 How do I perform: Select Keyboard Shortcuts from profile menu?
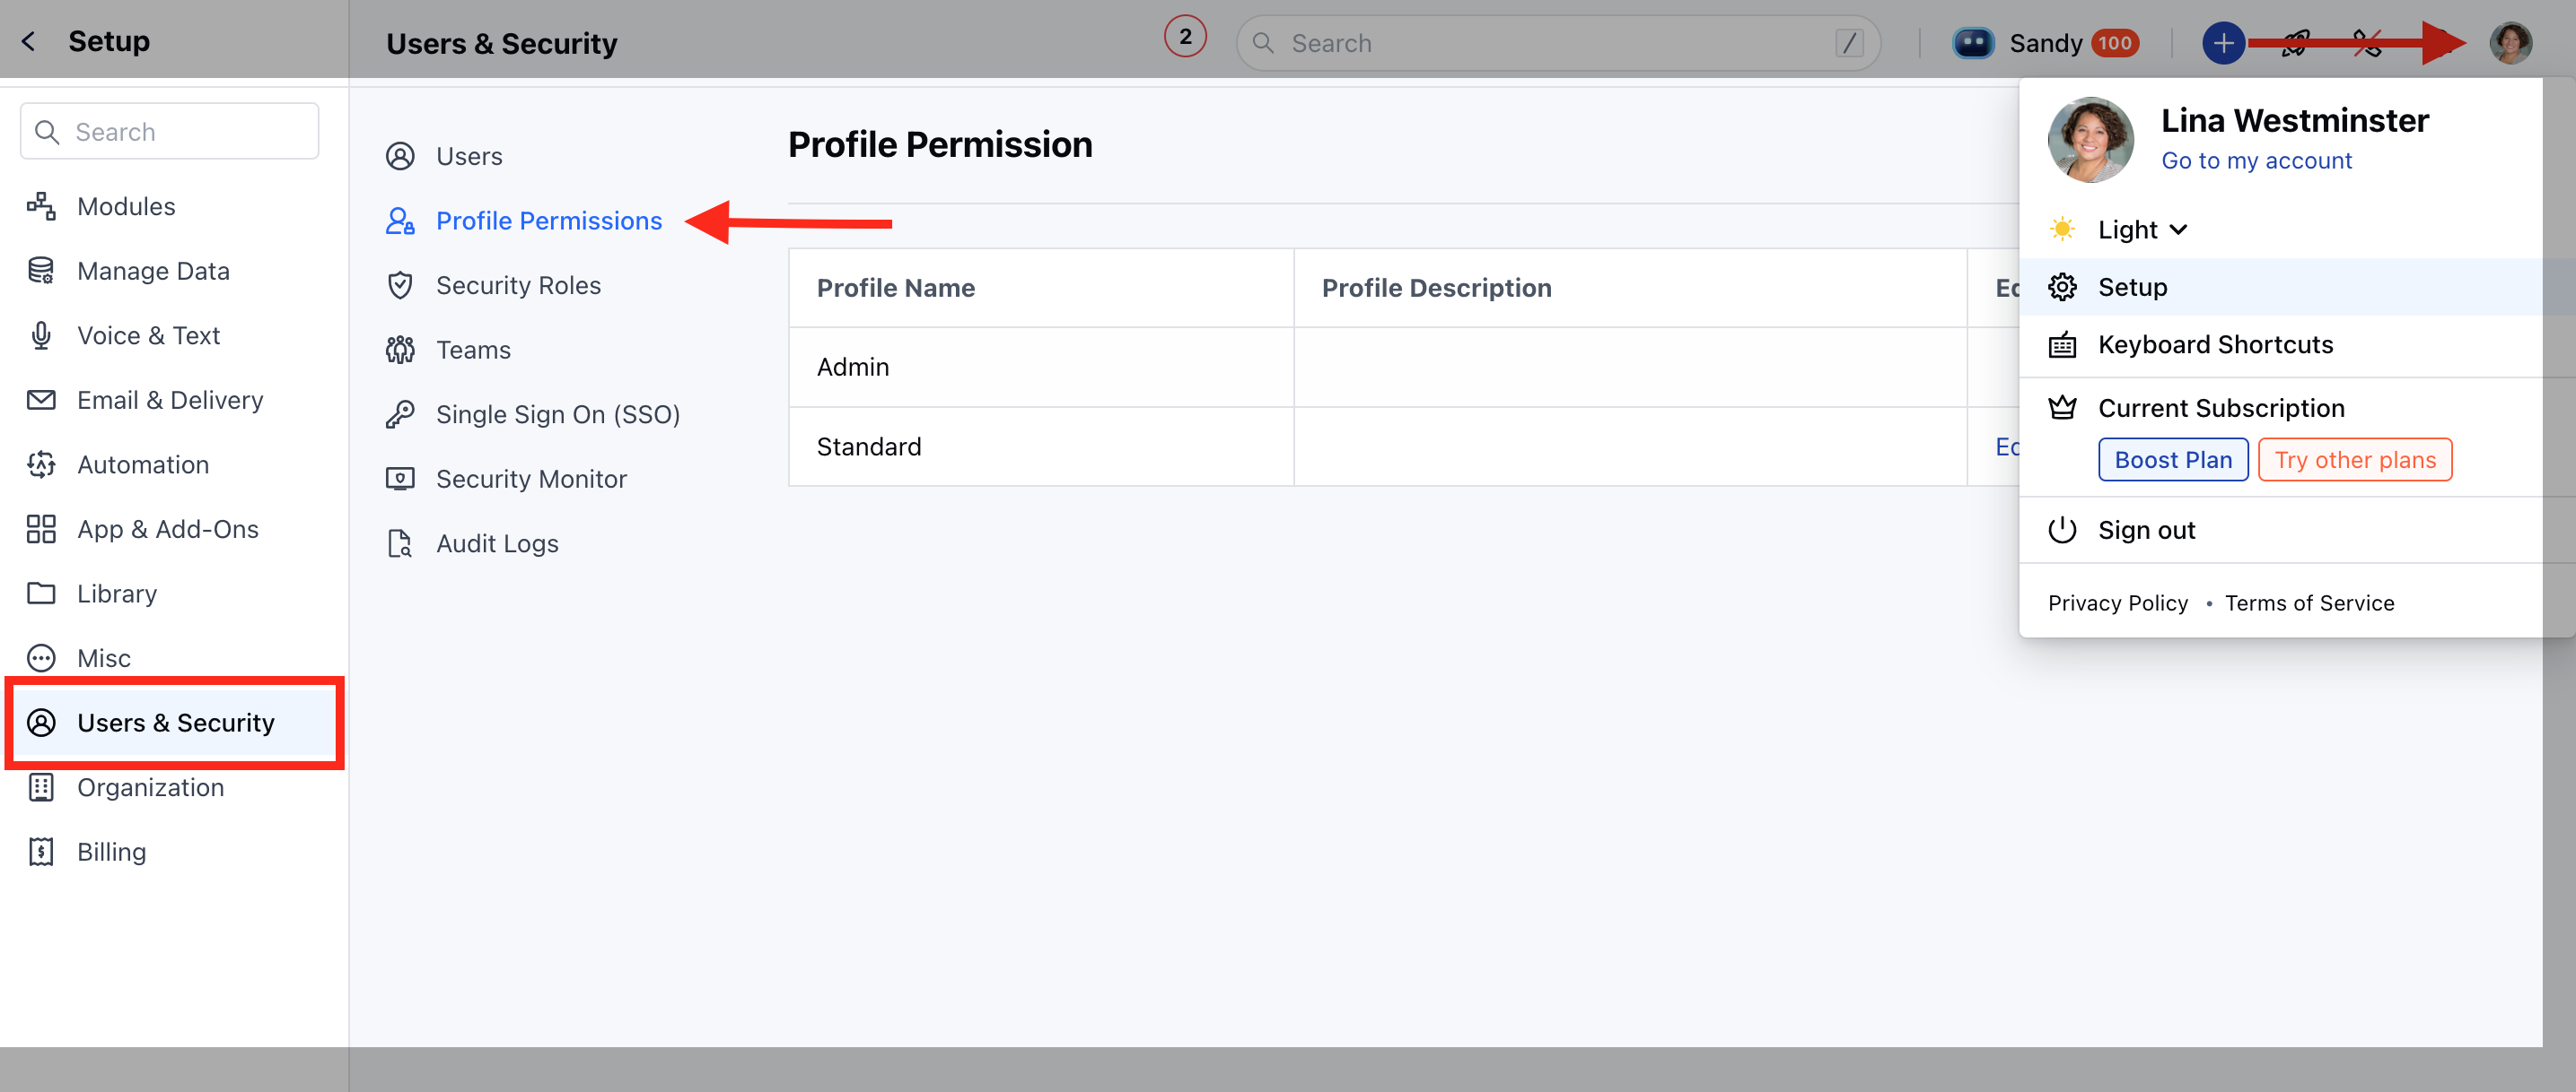click(2214, 344)
